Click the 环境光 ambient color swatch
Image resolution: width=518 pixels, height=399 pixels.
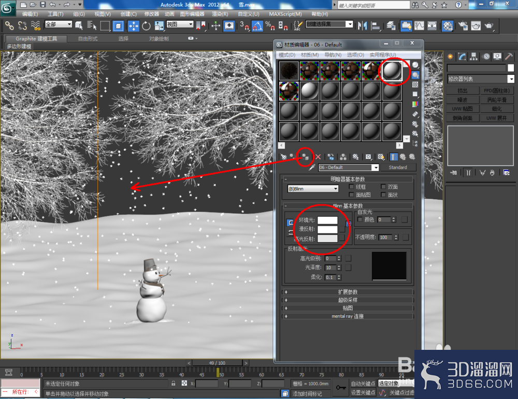327,220
